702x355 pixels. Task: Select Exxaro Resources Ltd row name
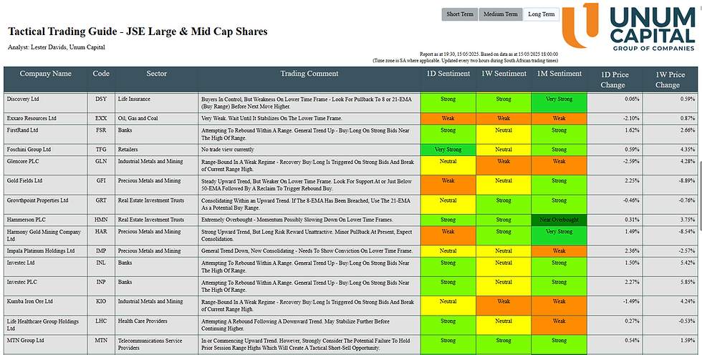(32, 119)
